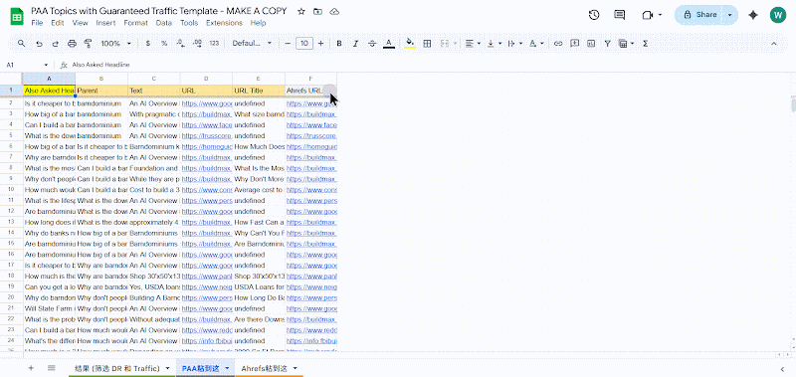Activate the Paint format roller tool

[x=88, y=44]
